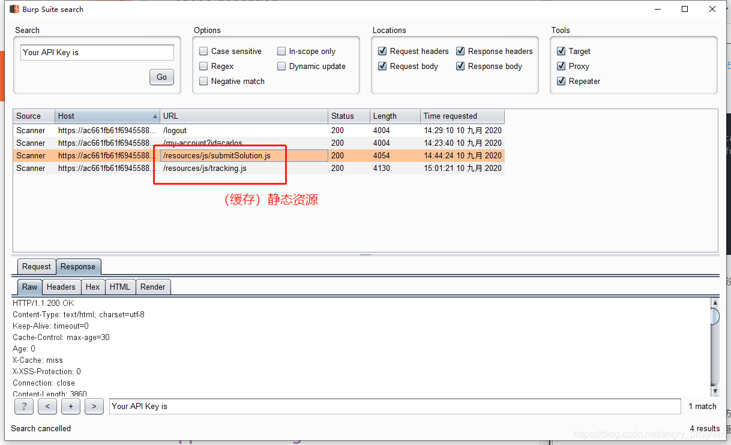
Task: Click the help question mark button
Action: [23, 406]
